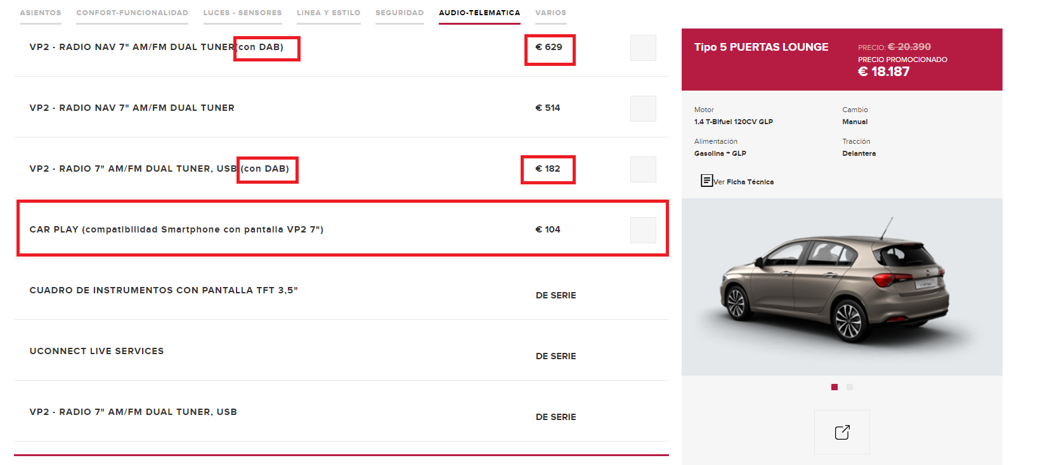Click the Tipo 5 PUERTAS LOUNGE heading

[x=761, y=47]
